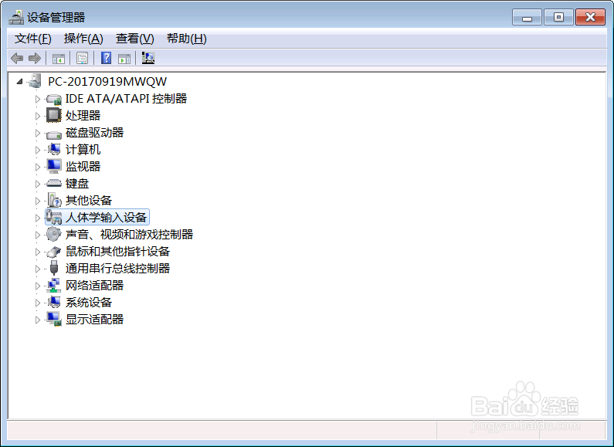Expand the 其他设备 node
This screenshot has width=614, height=447.
click(x=38, y=201)
